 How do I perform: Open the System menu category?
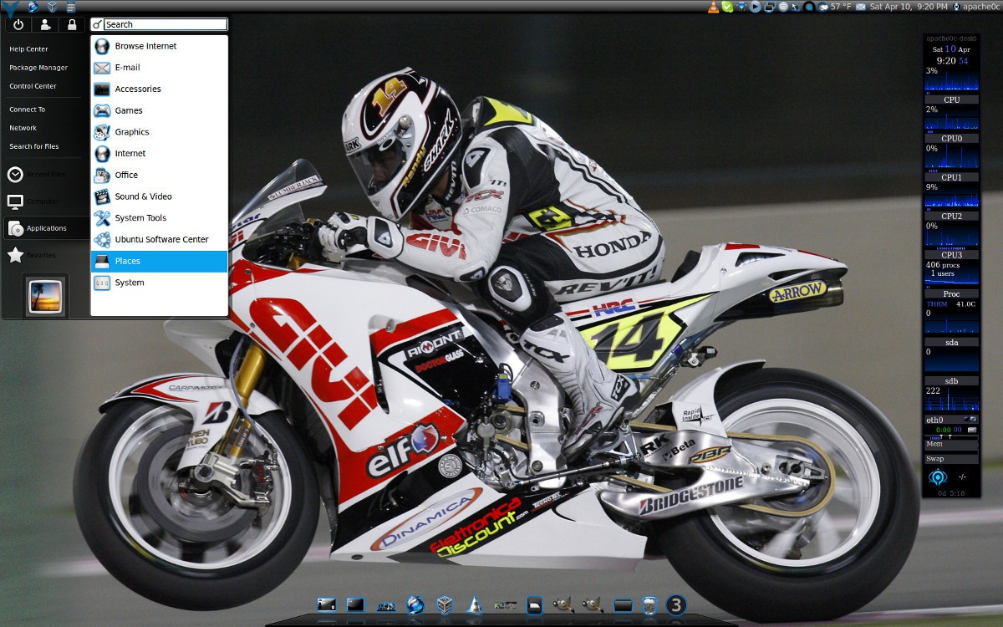(159, 283)
